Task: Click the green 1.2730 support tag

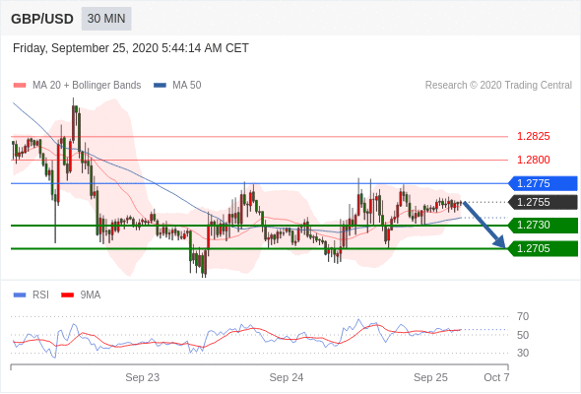Action: point(544,226)
